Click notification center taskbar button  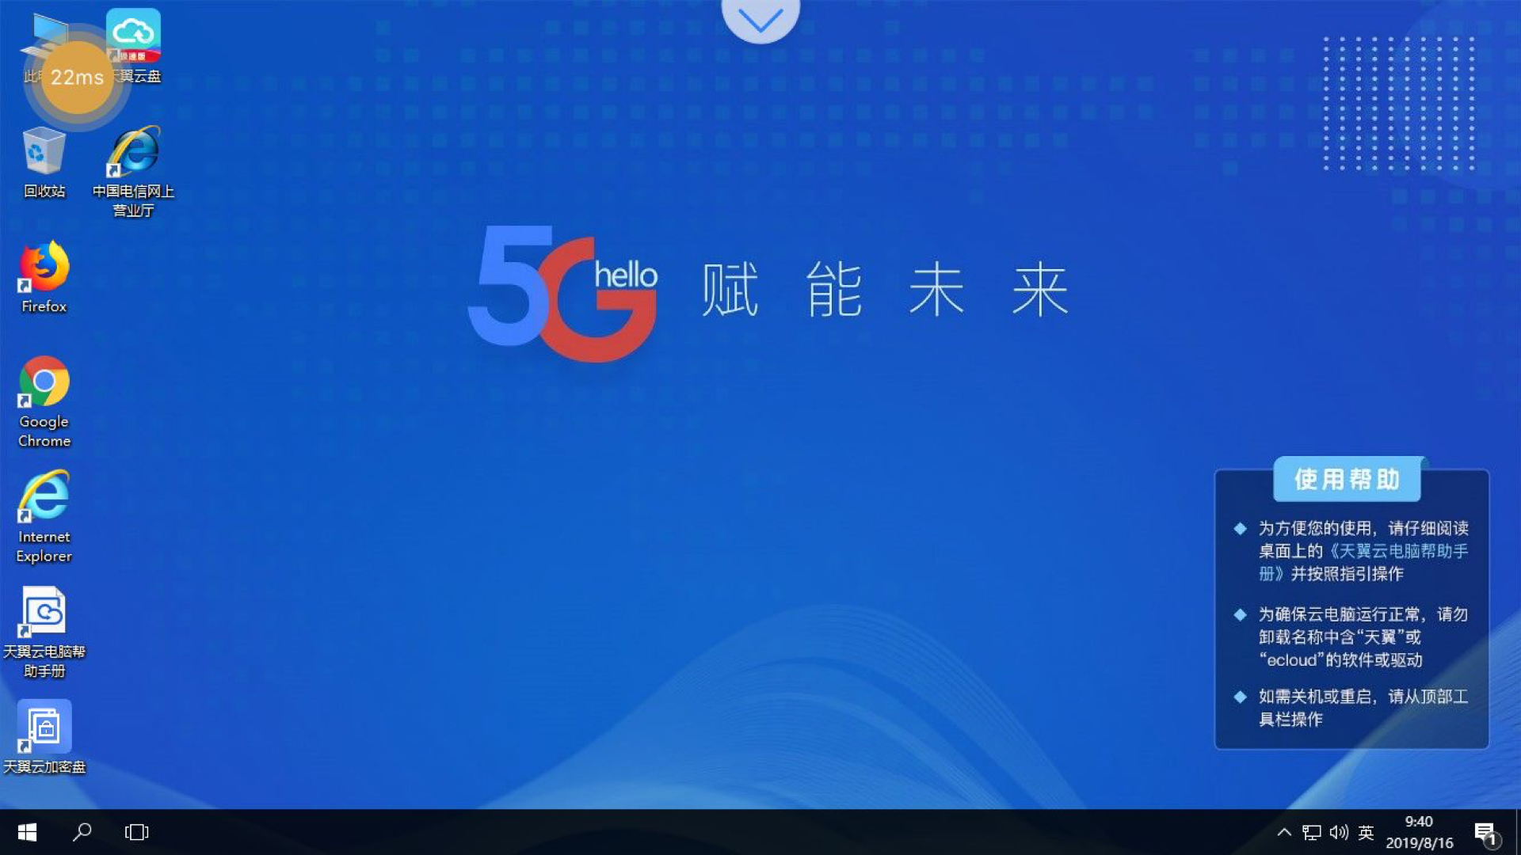coord(1485,832)
